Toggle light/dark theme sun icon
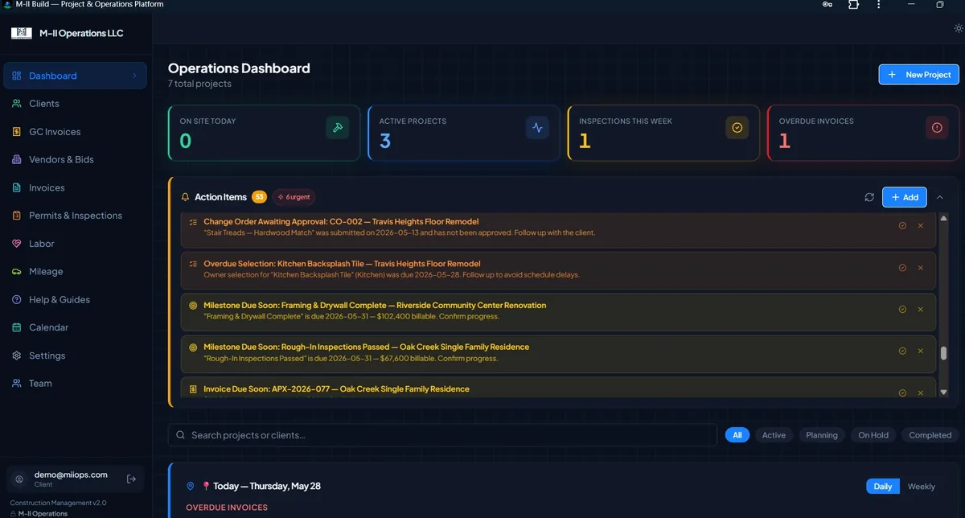 (959, 27)
